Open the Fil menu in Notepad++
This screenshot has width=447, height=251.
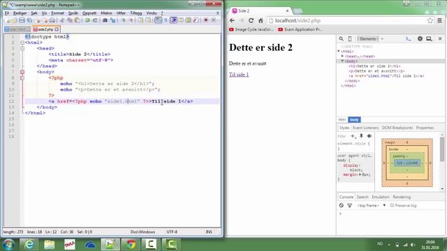[x=7, y=13]
